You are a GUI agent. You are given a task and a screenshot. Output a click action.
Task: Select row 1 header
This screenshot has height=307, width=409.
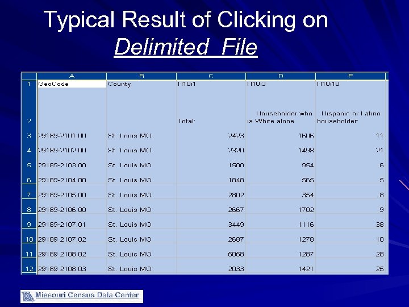[29, 84]
